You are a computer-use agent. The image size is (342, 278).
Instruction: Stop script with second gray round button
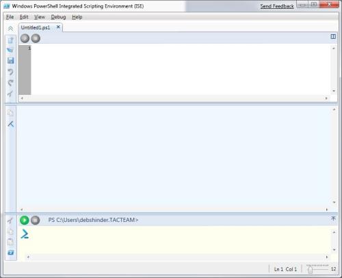(36, 38)
